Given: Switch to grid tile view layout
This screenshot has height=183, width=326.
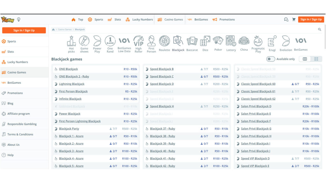Looking at the screenshot, I should 316,59.
